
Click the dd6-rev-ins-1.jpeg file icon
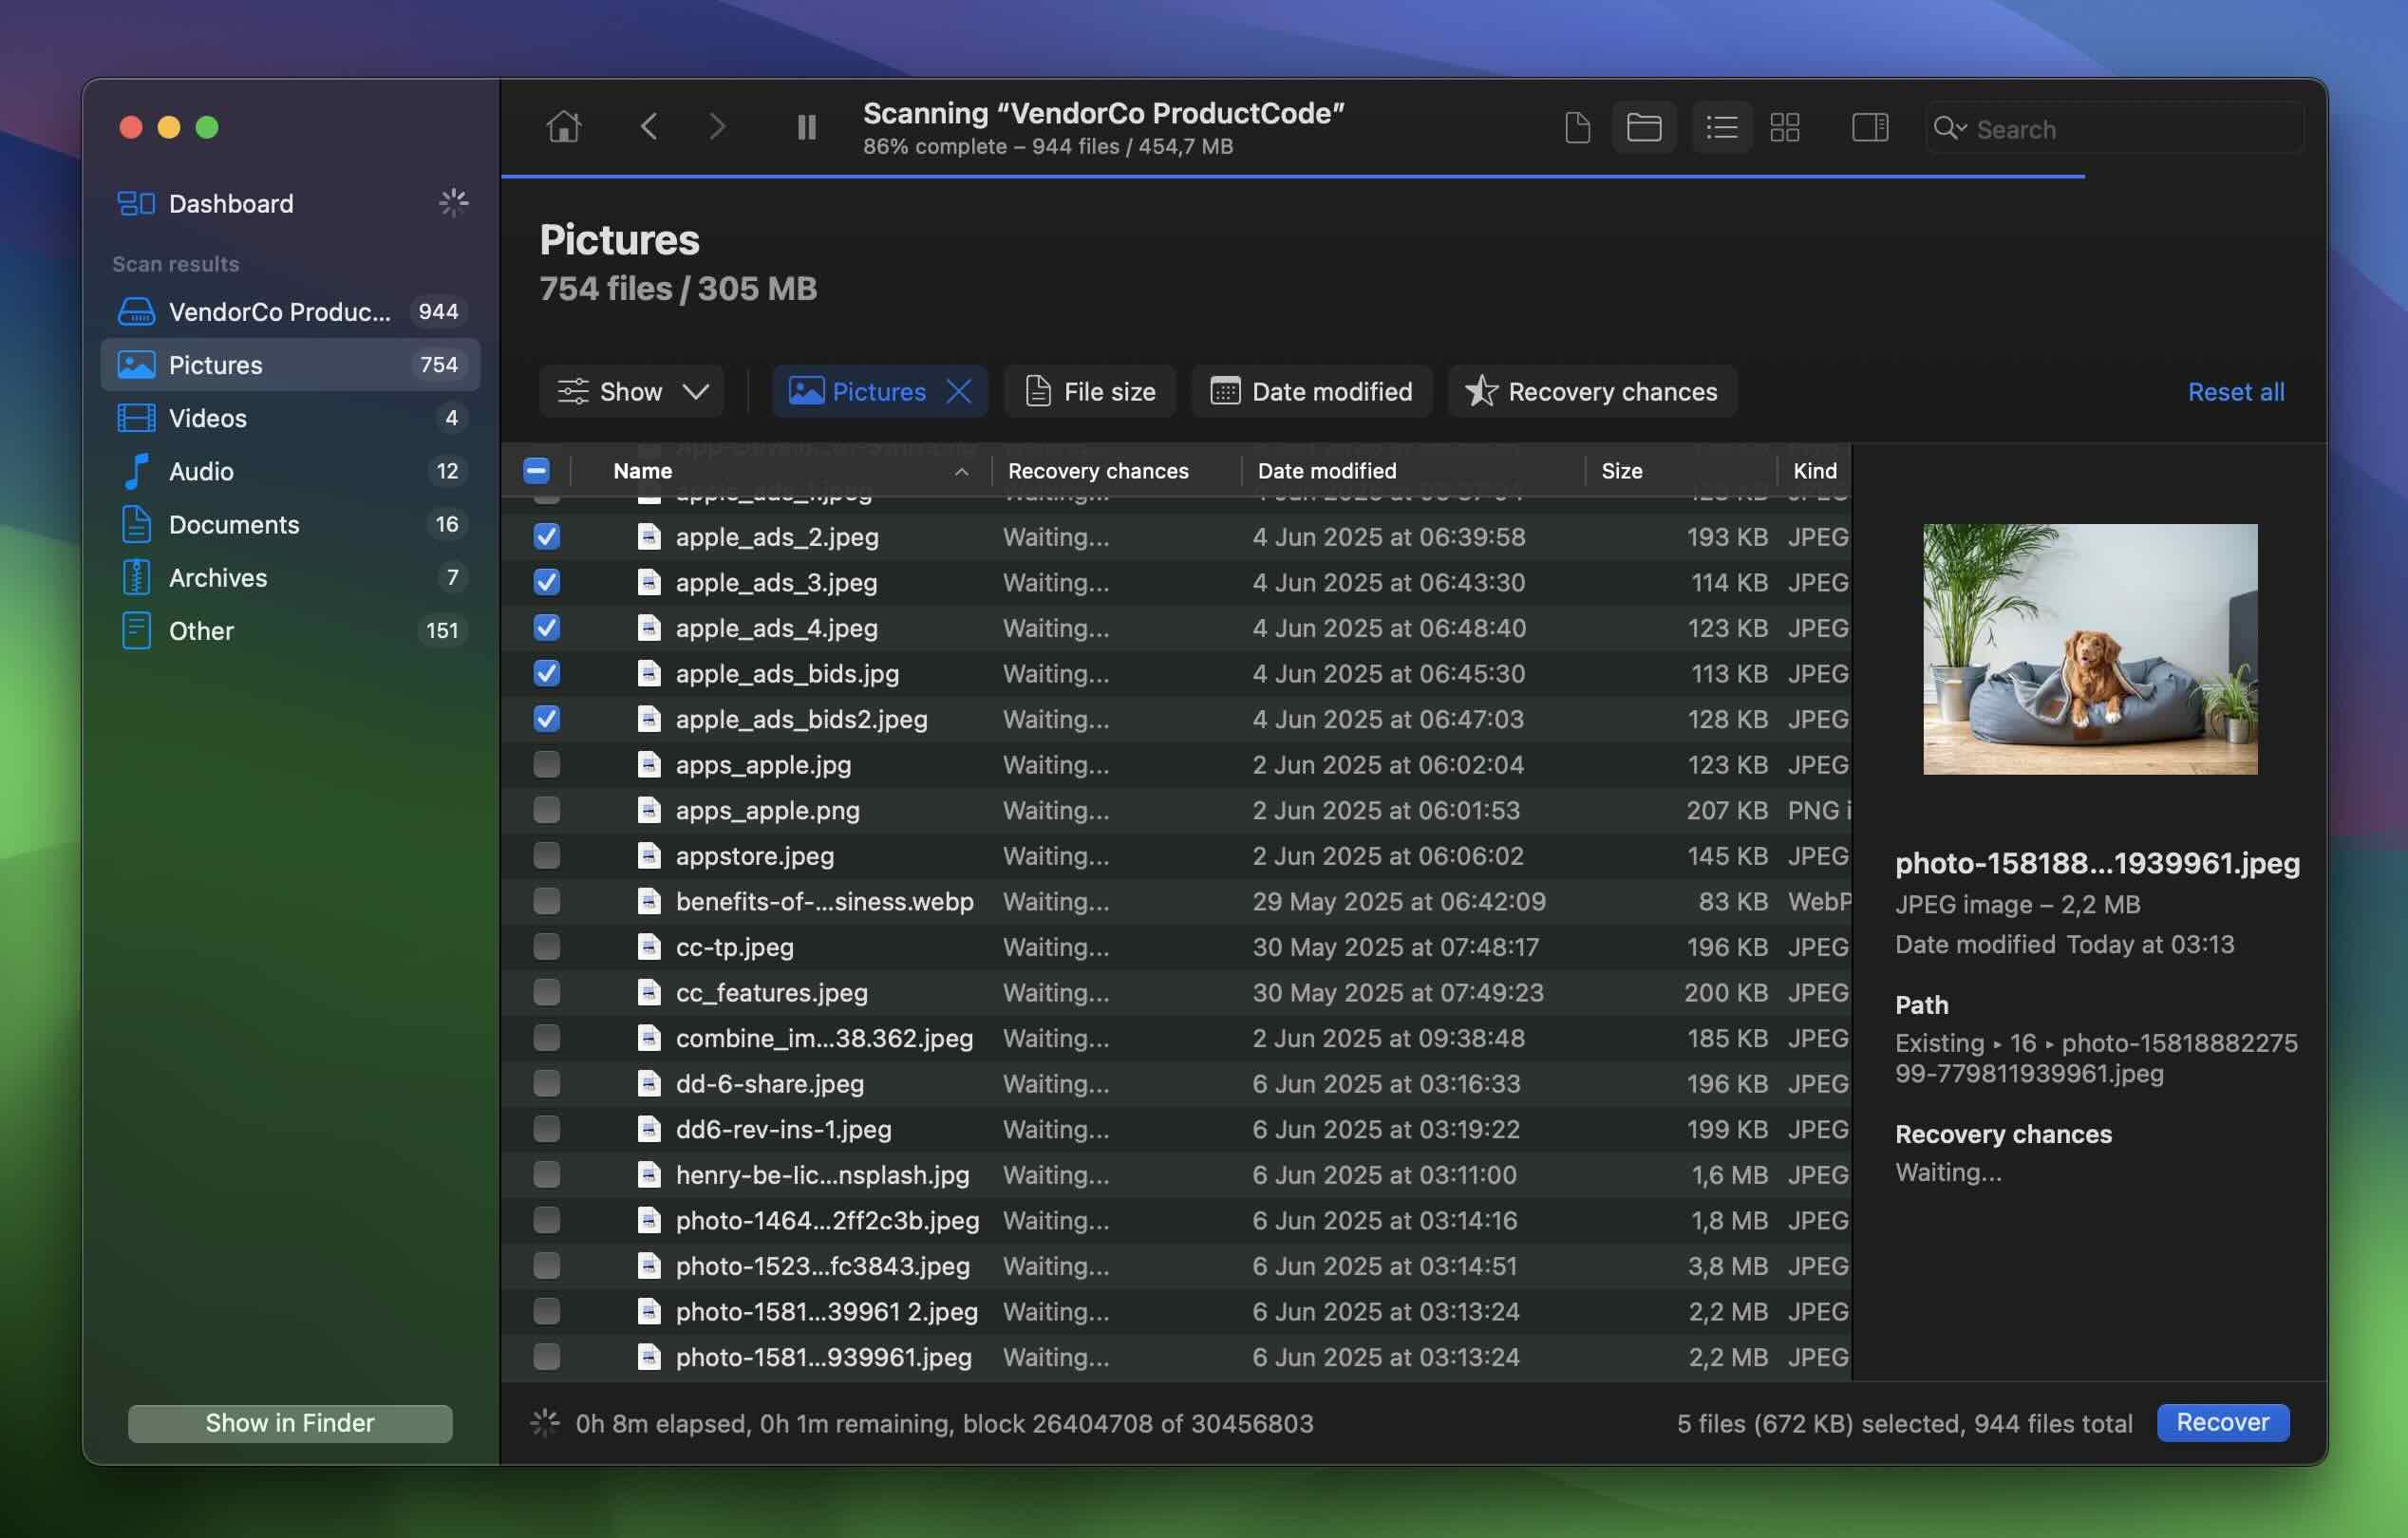pyautogui.click(x=650, y=1129)
